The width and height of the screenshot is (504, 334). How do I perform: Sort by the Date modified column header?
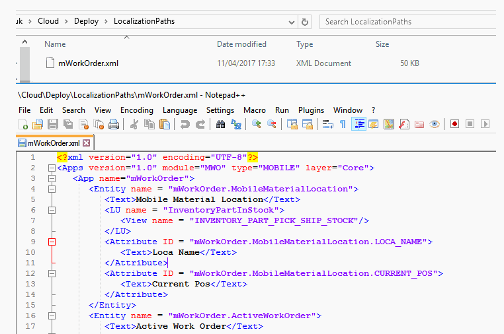pyautogui.click(x=241, y=44)
